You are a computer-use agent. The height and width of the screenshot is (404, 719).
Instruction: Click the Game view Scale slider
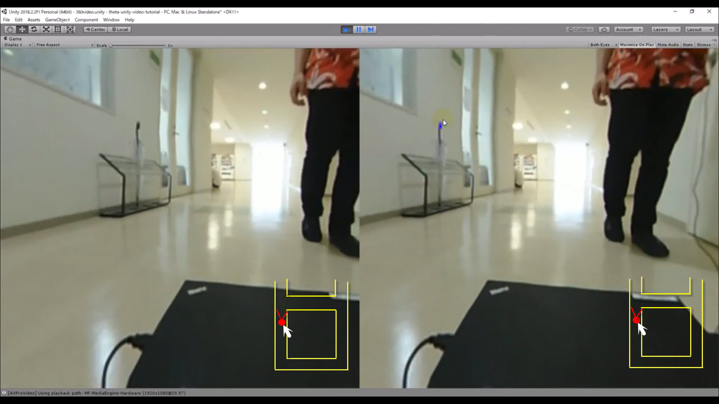138,45
